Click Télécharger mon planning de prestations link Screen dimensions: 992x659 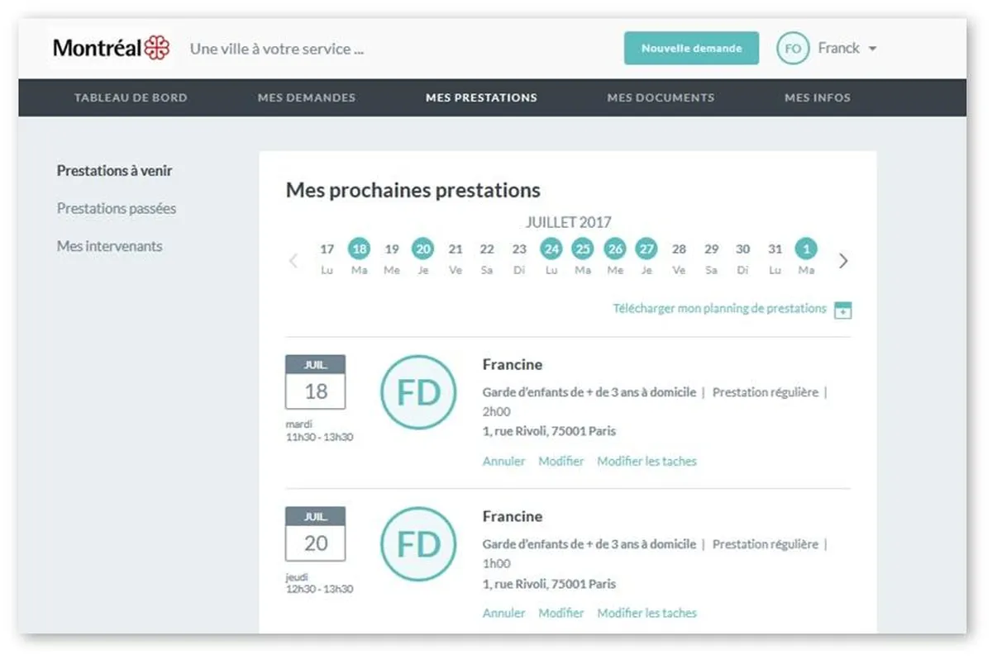719,309
